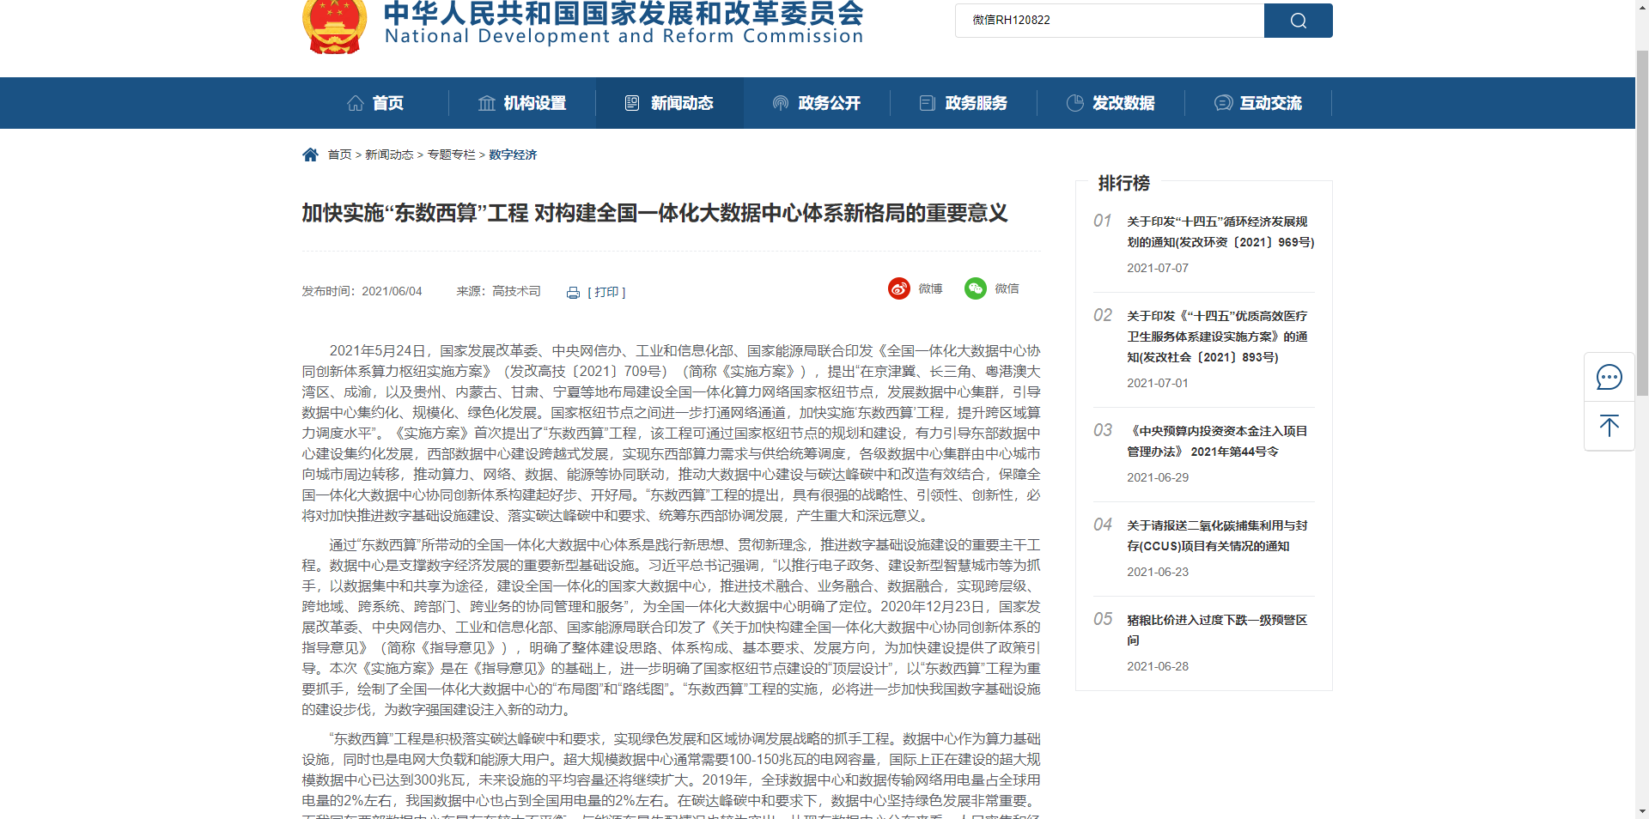Click the clock icon beside 发改数据
Image resolution: width=1649 pixels, height=819 pixels.
pos(1075,103)
